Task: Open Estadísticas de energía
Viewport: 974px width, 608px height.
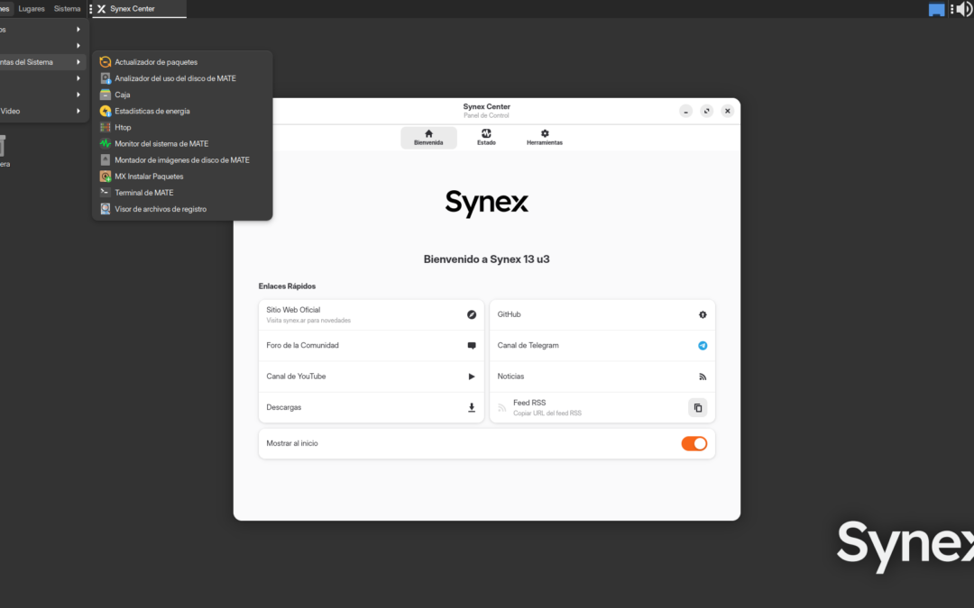Action: coord(150,111)
